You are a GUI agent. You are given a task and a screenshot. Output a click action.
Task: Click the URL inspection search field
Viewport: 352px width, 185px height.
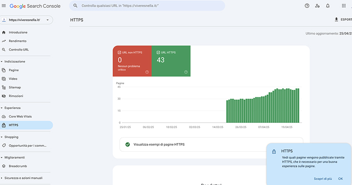point(148,6)
